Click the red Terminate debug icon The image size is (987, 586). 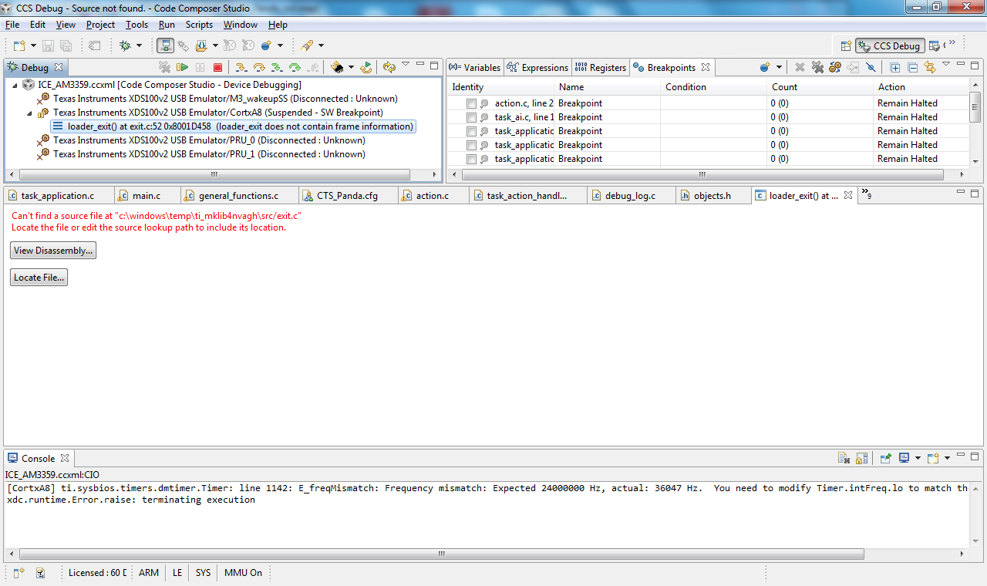pyautogui.click(x=218, y=68)
